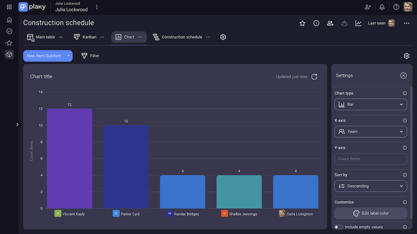The image size is (417, 234).
Task: Switch to the Kanban tab
Action: click(85, 37)
